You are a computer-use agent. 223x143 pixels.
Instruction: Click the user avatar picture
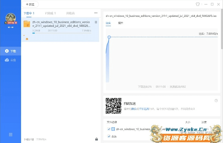click(11, 18)
